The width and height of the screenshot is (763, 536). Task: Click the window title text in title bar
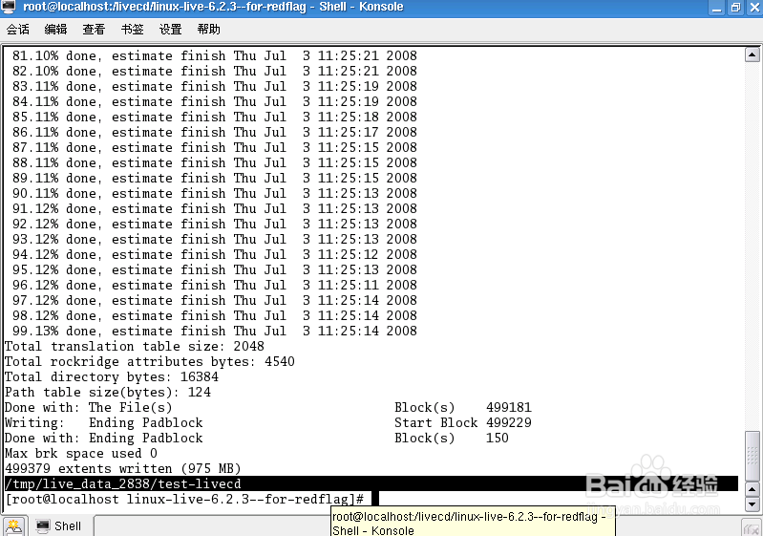tap(213, 7)
